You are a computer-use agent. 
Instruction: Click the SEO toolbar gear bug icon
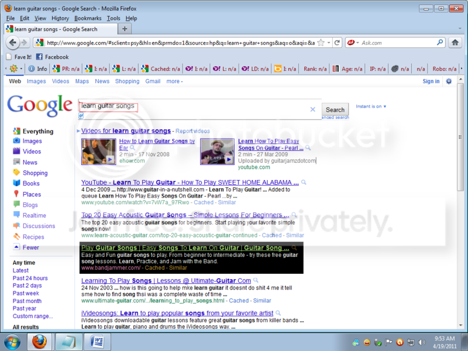pyautogui.click(x=13, y=68)
